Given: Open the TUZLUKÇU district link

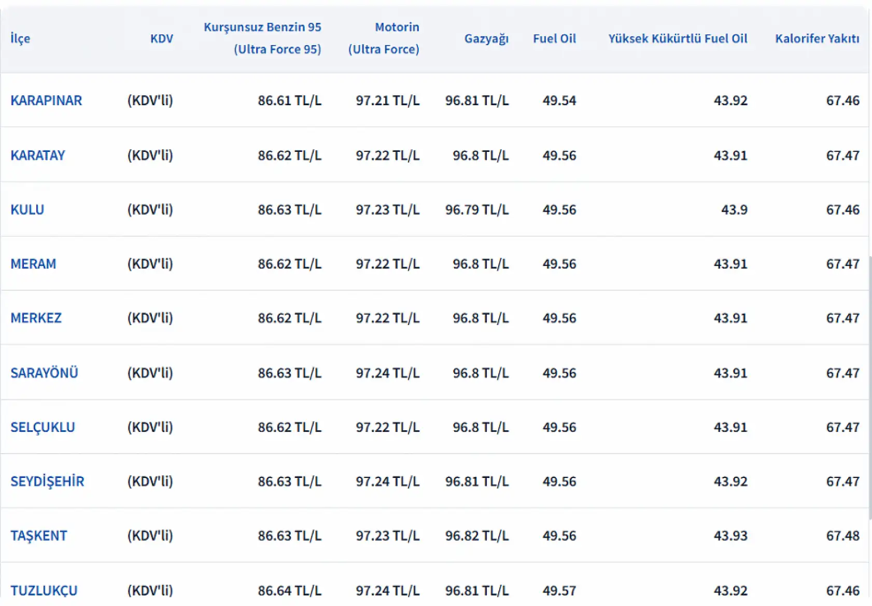Looking at the screenshot, I should (x=44, y=590).
